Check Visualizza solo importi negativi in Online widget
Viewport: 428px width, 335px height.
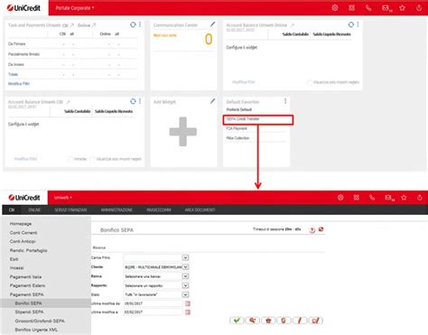click(x=309, y=82)
